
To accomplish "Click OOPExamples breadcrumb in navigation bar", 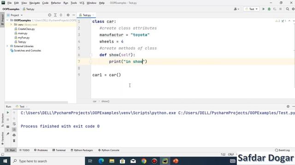I will pos(11,9).
